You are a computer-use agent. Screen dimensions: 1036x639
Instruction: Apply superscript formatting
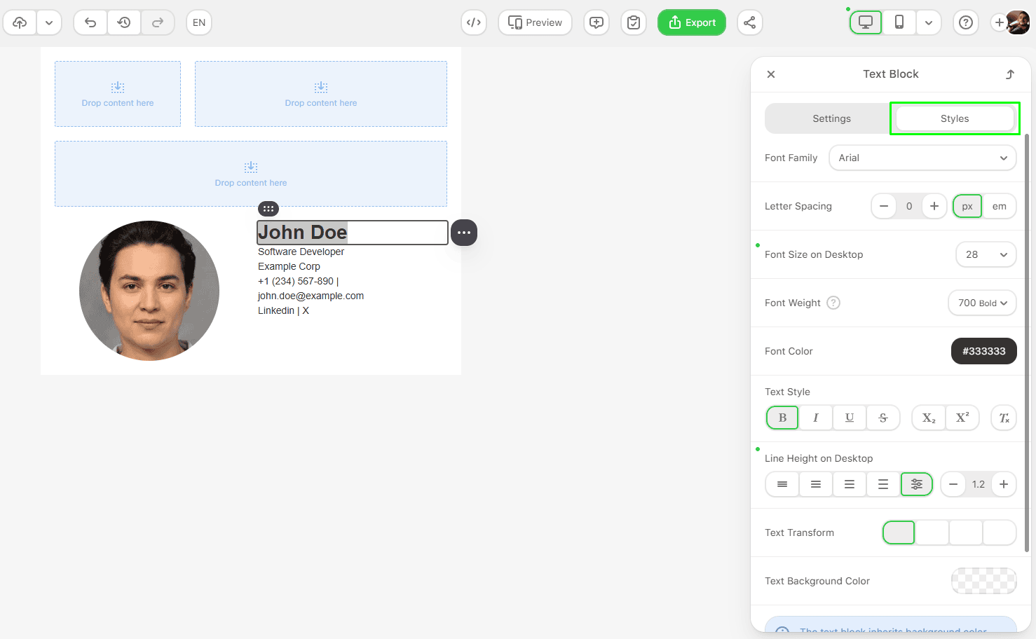point(962,418)
